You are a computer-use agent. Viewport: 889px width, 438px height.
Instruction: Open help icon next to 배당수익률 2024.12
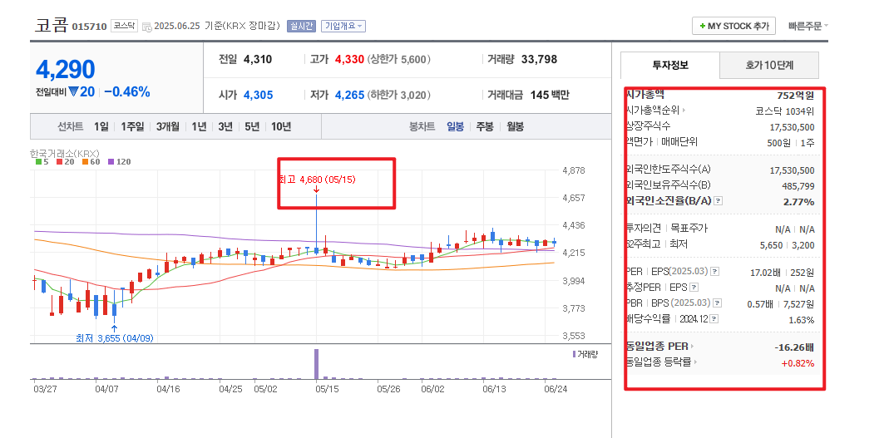(x=714, y=320)
